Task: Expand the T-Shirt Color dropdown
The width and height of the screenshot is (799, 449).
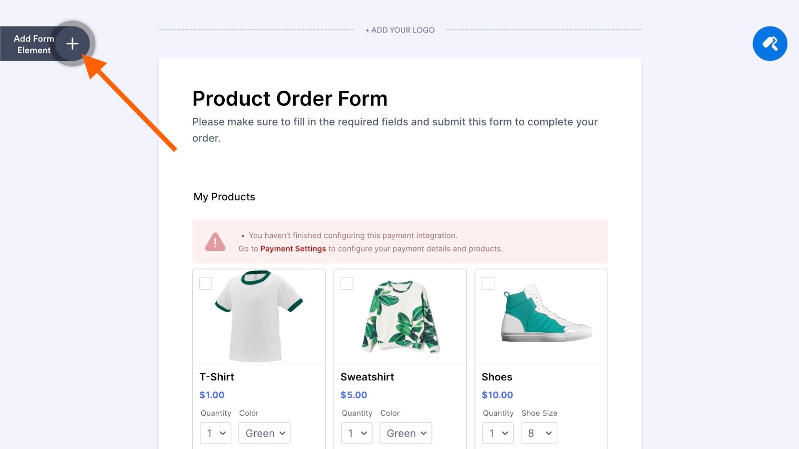Action: point(265,433)
